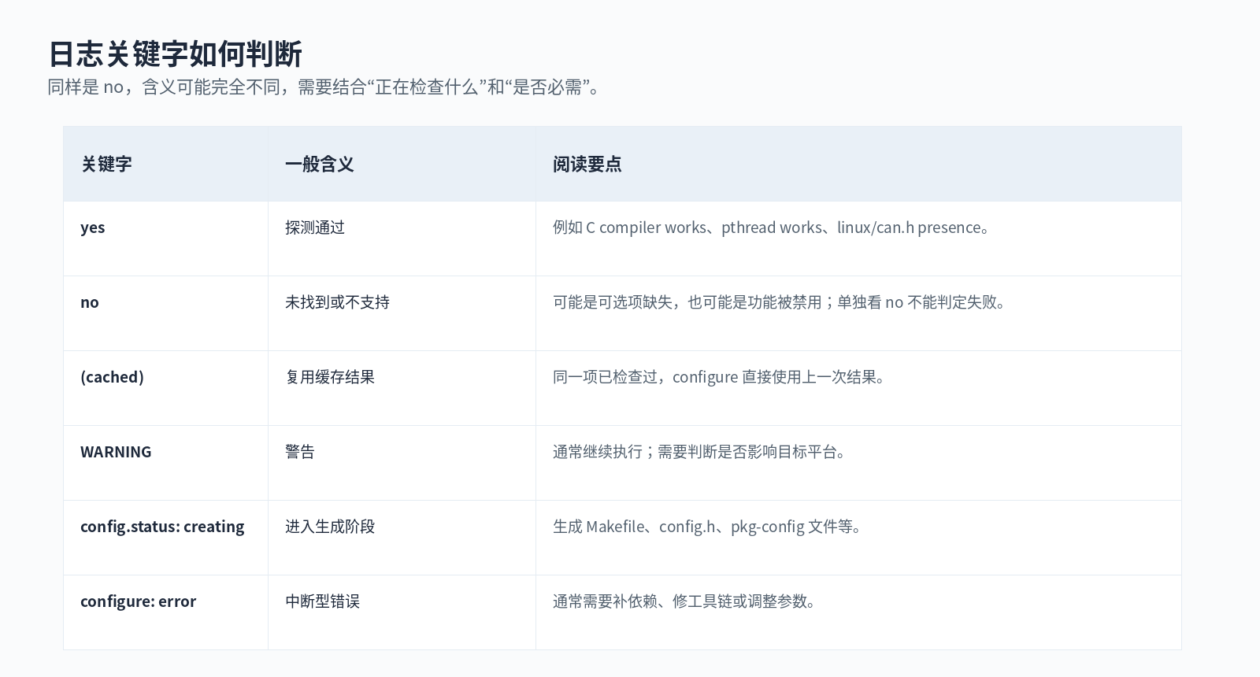Select the yes keyword cell
Viewport: 1260px width, 677px height.
click(93, 228)
